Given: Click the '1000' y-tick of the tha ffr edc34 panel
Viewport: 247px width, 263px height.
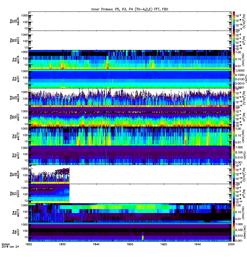Looking at the screenshot, I should (24, 15).
